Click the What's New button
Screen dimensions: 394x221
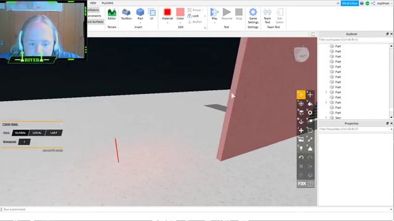coord(350,3)
